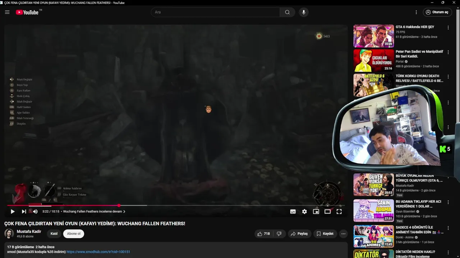Click the search magnifier button
Image resolution: width=460 pixels, height=258 pixels.
(x=287, y=12)
